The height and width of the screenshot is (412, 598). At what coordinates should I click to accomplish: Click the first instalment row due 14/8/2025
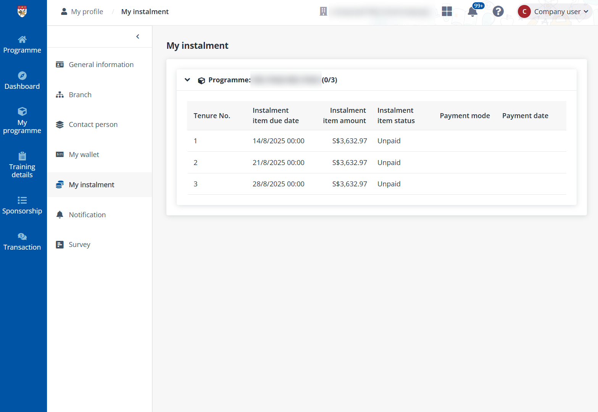[278, 141]
